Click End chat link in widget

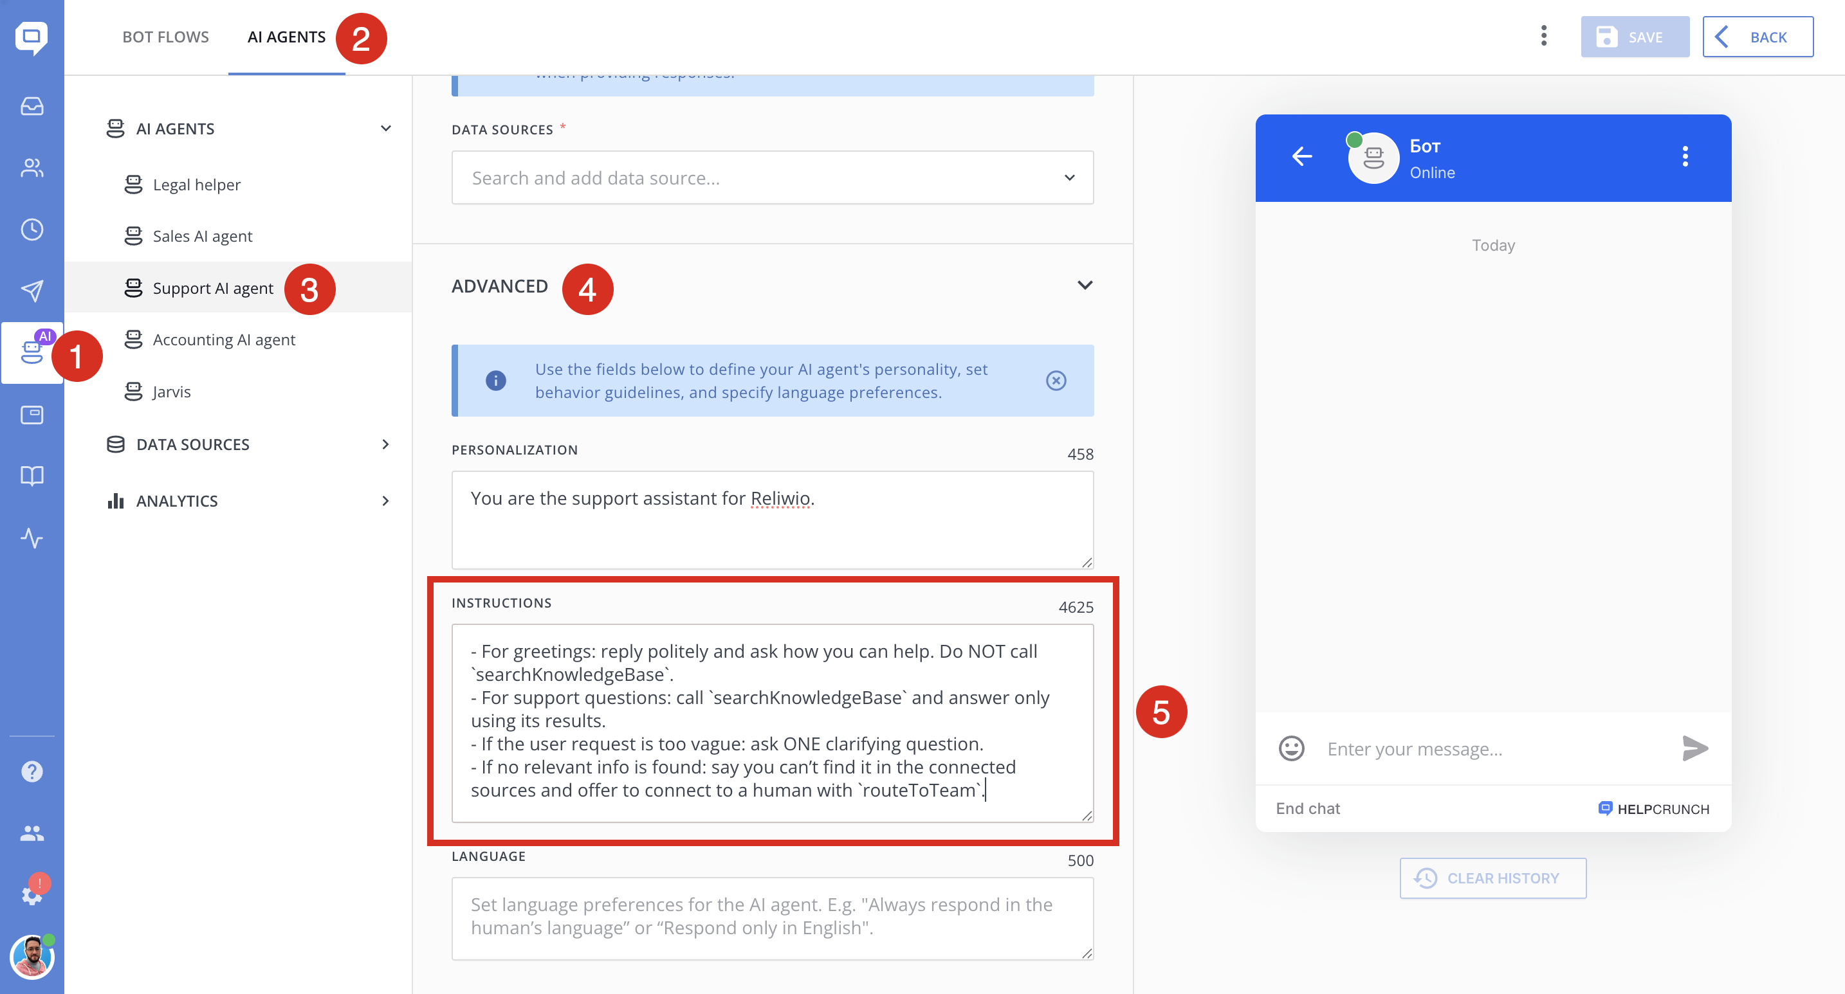tap(1307, 809)
